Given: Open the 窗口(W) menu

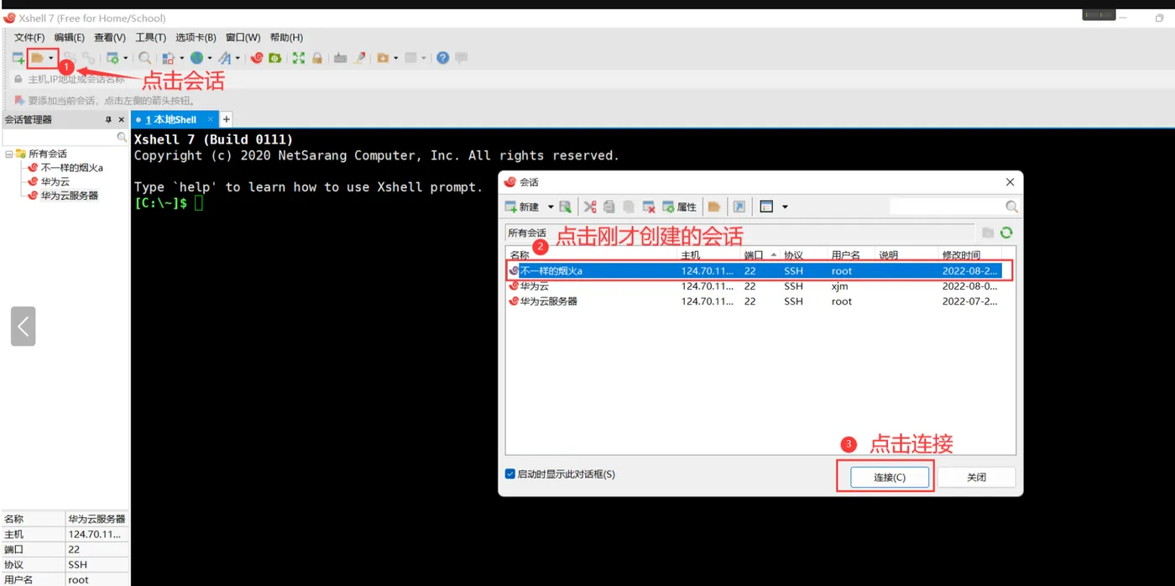Looking at the screenshot, I should (243, 38).
